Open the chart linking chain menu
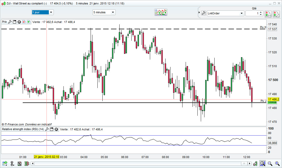 click(12, 164)
